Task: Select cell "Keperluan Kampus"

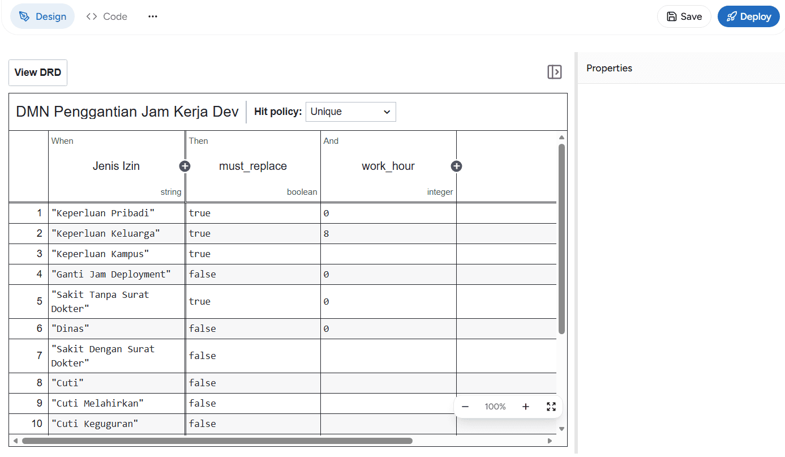Action: click(x=117, y=254)
